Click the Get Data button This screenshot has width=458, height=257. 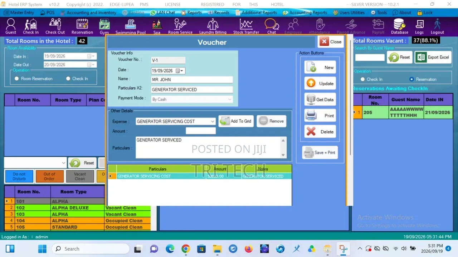(x=320, y=100)
